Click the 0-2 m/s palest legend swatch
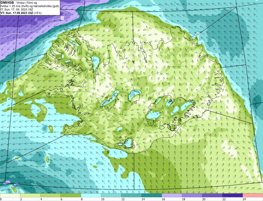Screen dimensions: 263x201 (10, 195)
